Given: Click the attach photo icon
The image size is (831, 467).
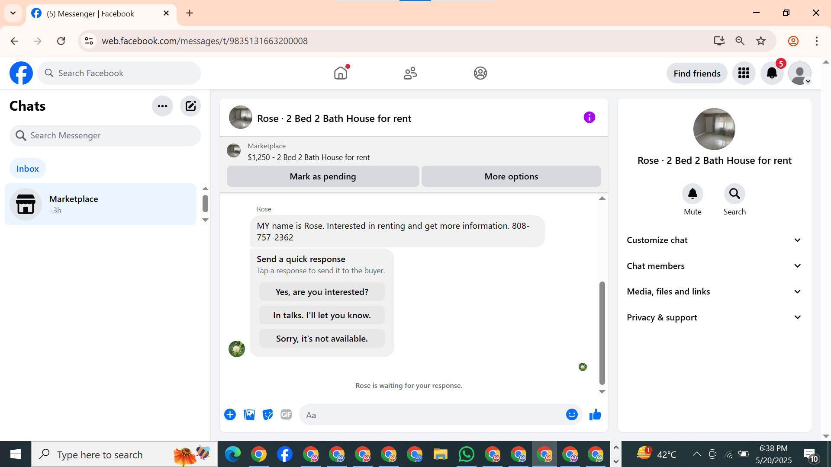Looking at the screenshot, I should click(x=249, y=415).
